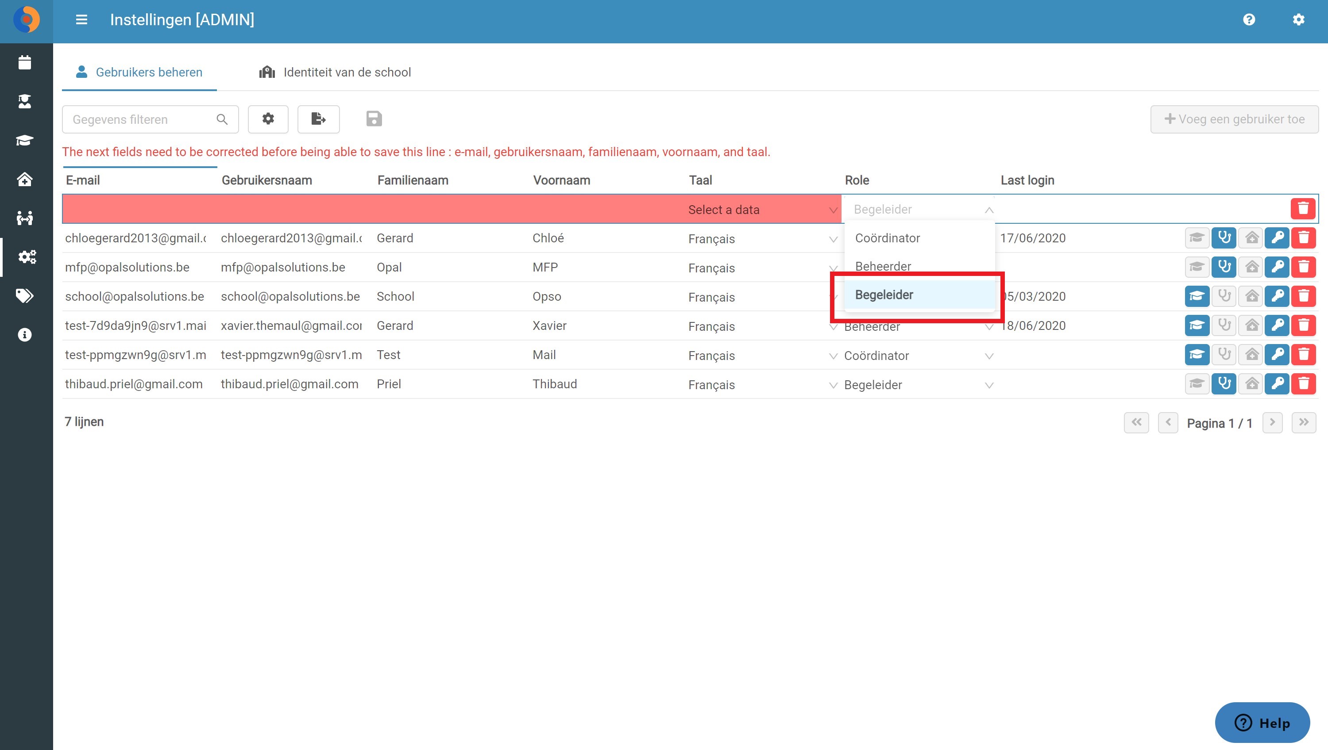Viewport: 1328px width, 750px height.
Task: Open the graduation cap section in the sidebar
Action: [25, 140]
